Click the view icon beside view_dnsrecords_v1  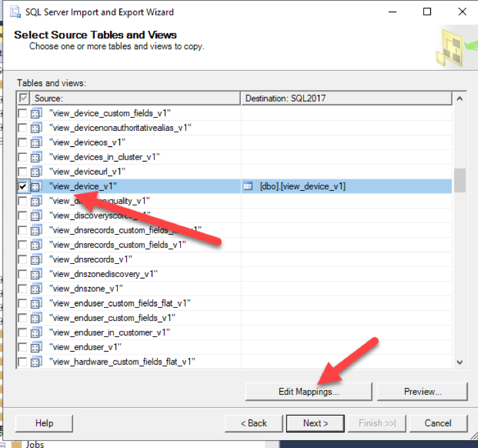click(37, 259)
